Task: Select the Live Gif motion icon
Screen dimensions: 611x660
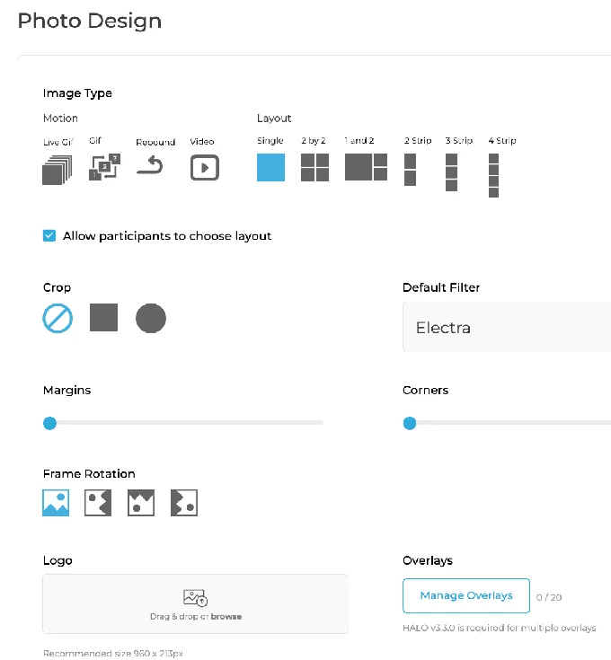Action: pos(58,170)
